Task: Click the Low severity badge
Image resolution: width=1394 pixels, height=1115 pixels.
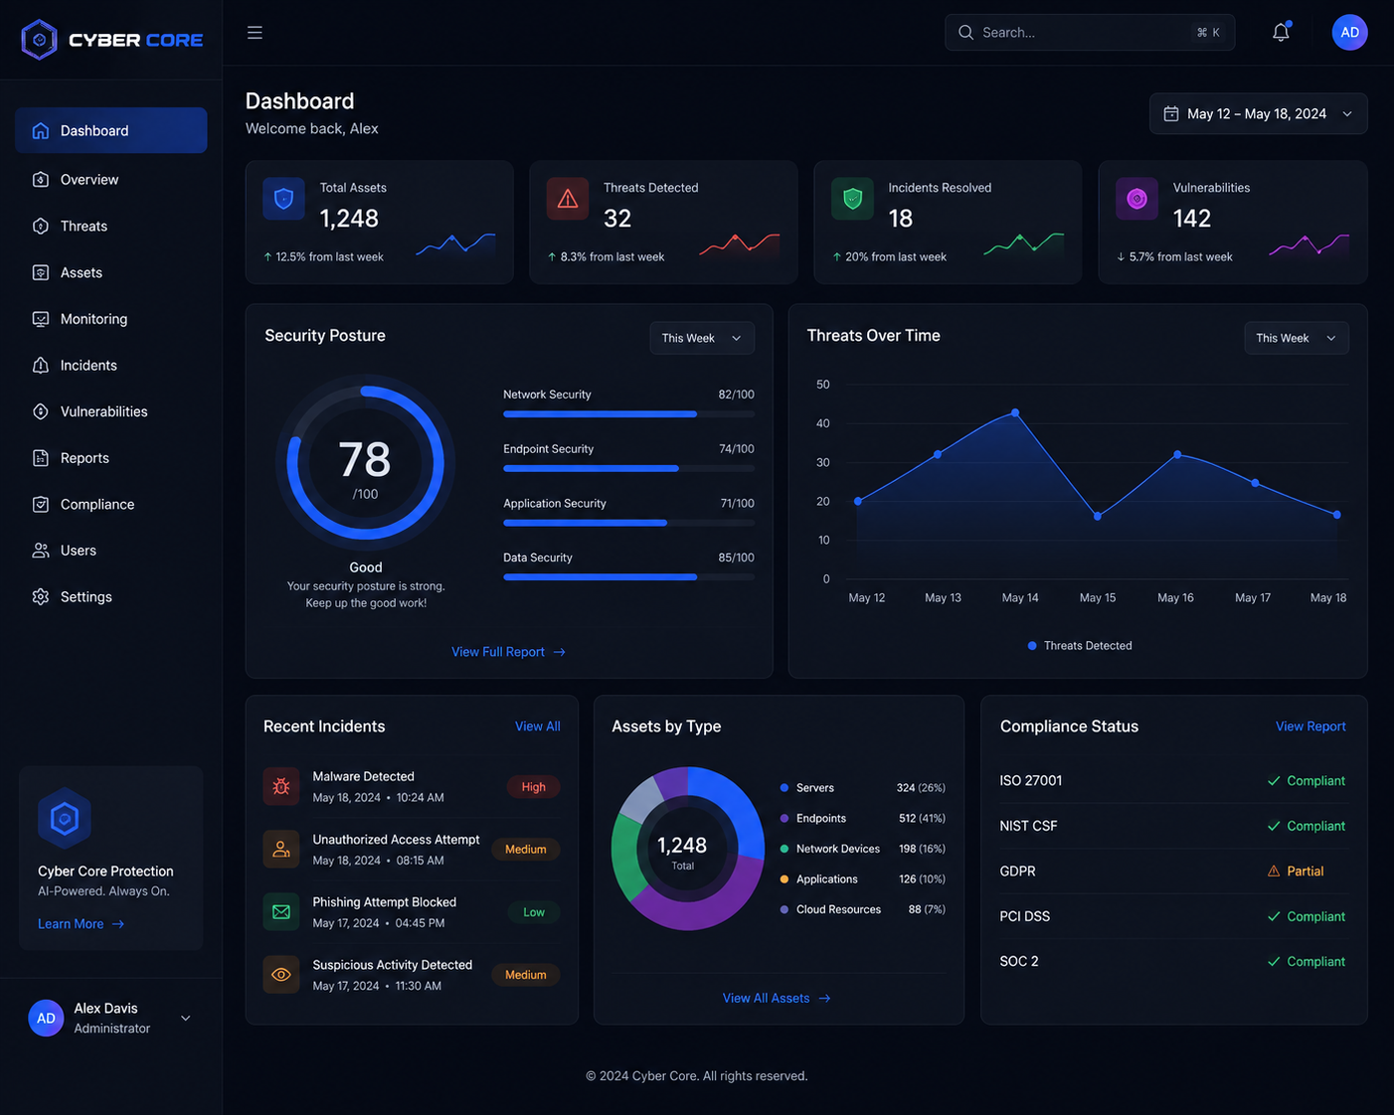Action: click(x=534, y=912)
